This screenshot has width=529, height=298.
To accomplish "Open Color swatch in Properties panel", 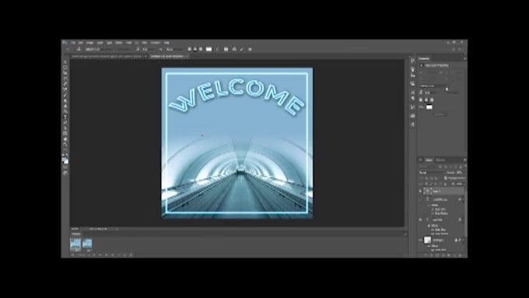I will pos(429,107).
